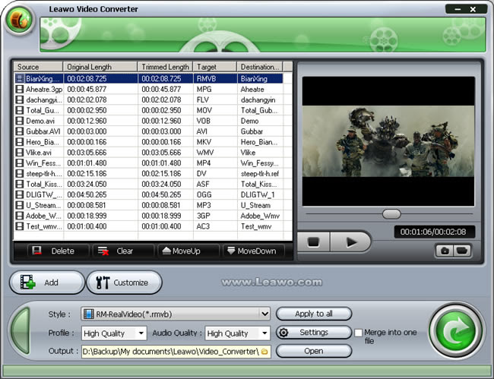This screenshot has height=379, width=494.
Task: Select the Hero_Bia file row
Action: [148, 142]
